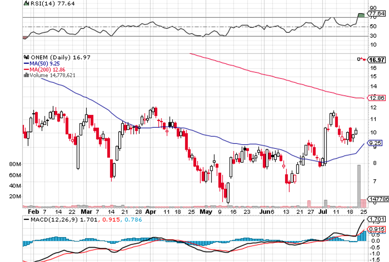Click the 9.25 blue price axis tag
Image resolution: width=389 pixels, height=262 pixels.
point(374,143)
